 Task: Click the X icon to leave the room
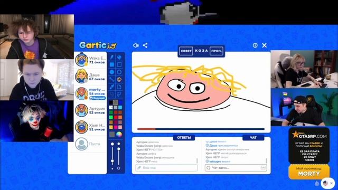point(264,45)
